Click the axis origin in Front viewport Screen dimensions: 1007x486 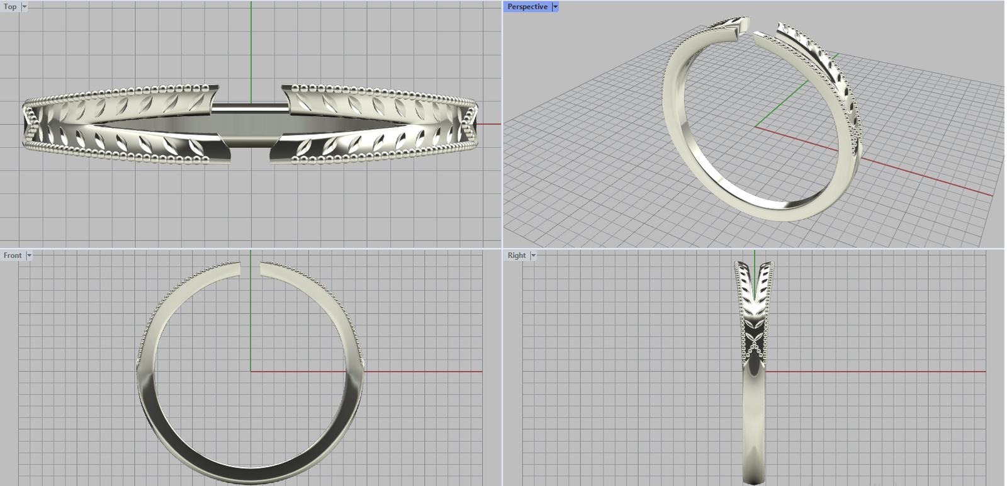[250, 371]
